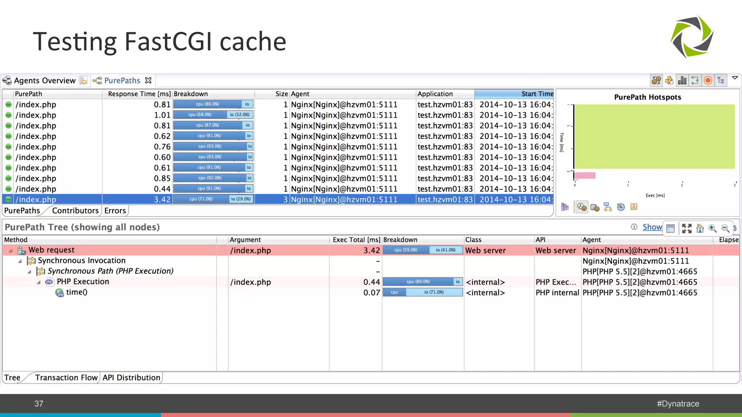Click the Web request node icon
This screenshot has height=417, width=742.
[x=22, y=250]
